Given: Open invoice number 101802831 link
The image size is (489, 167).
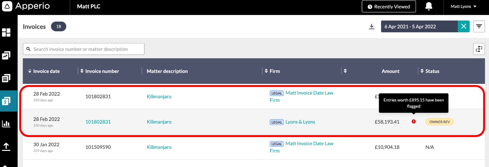Looking at the screenshot, I should [x=98, y=122].
